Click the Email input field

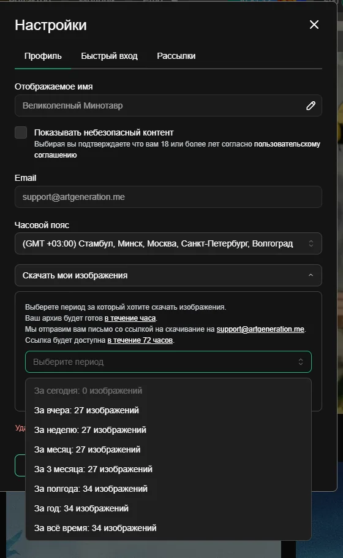(x=168, y=197)
